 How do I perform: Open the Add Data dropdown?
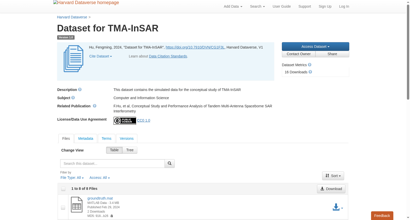(233, 6)
